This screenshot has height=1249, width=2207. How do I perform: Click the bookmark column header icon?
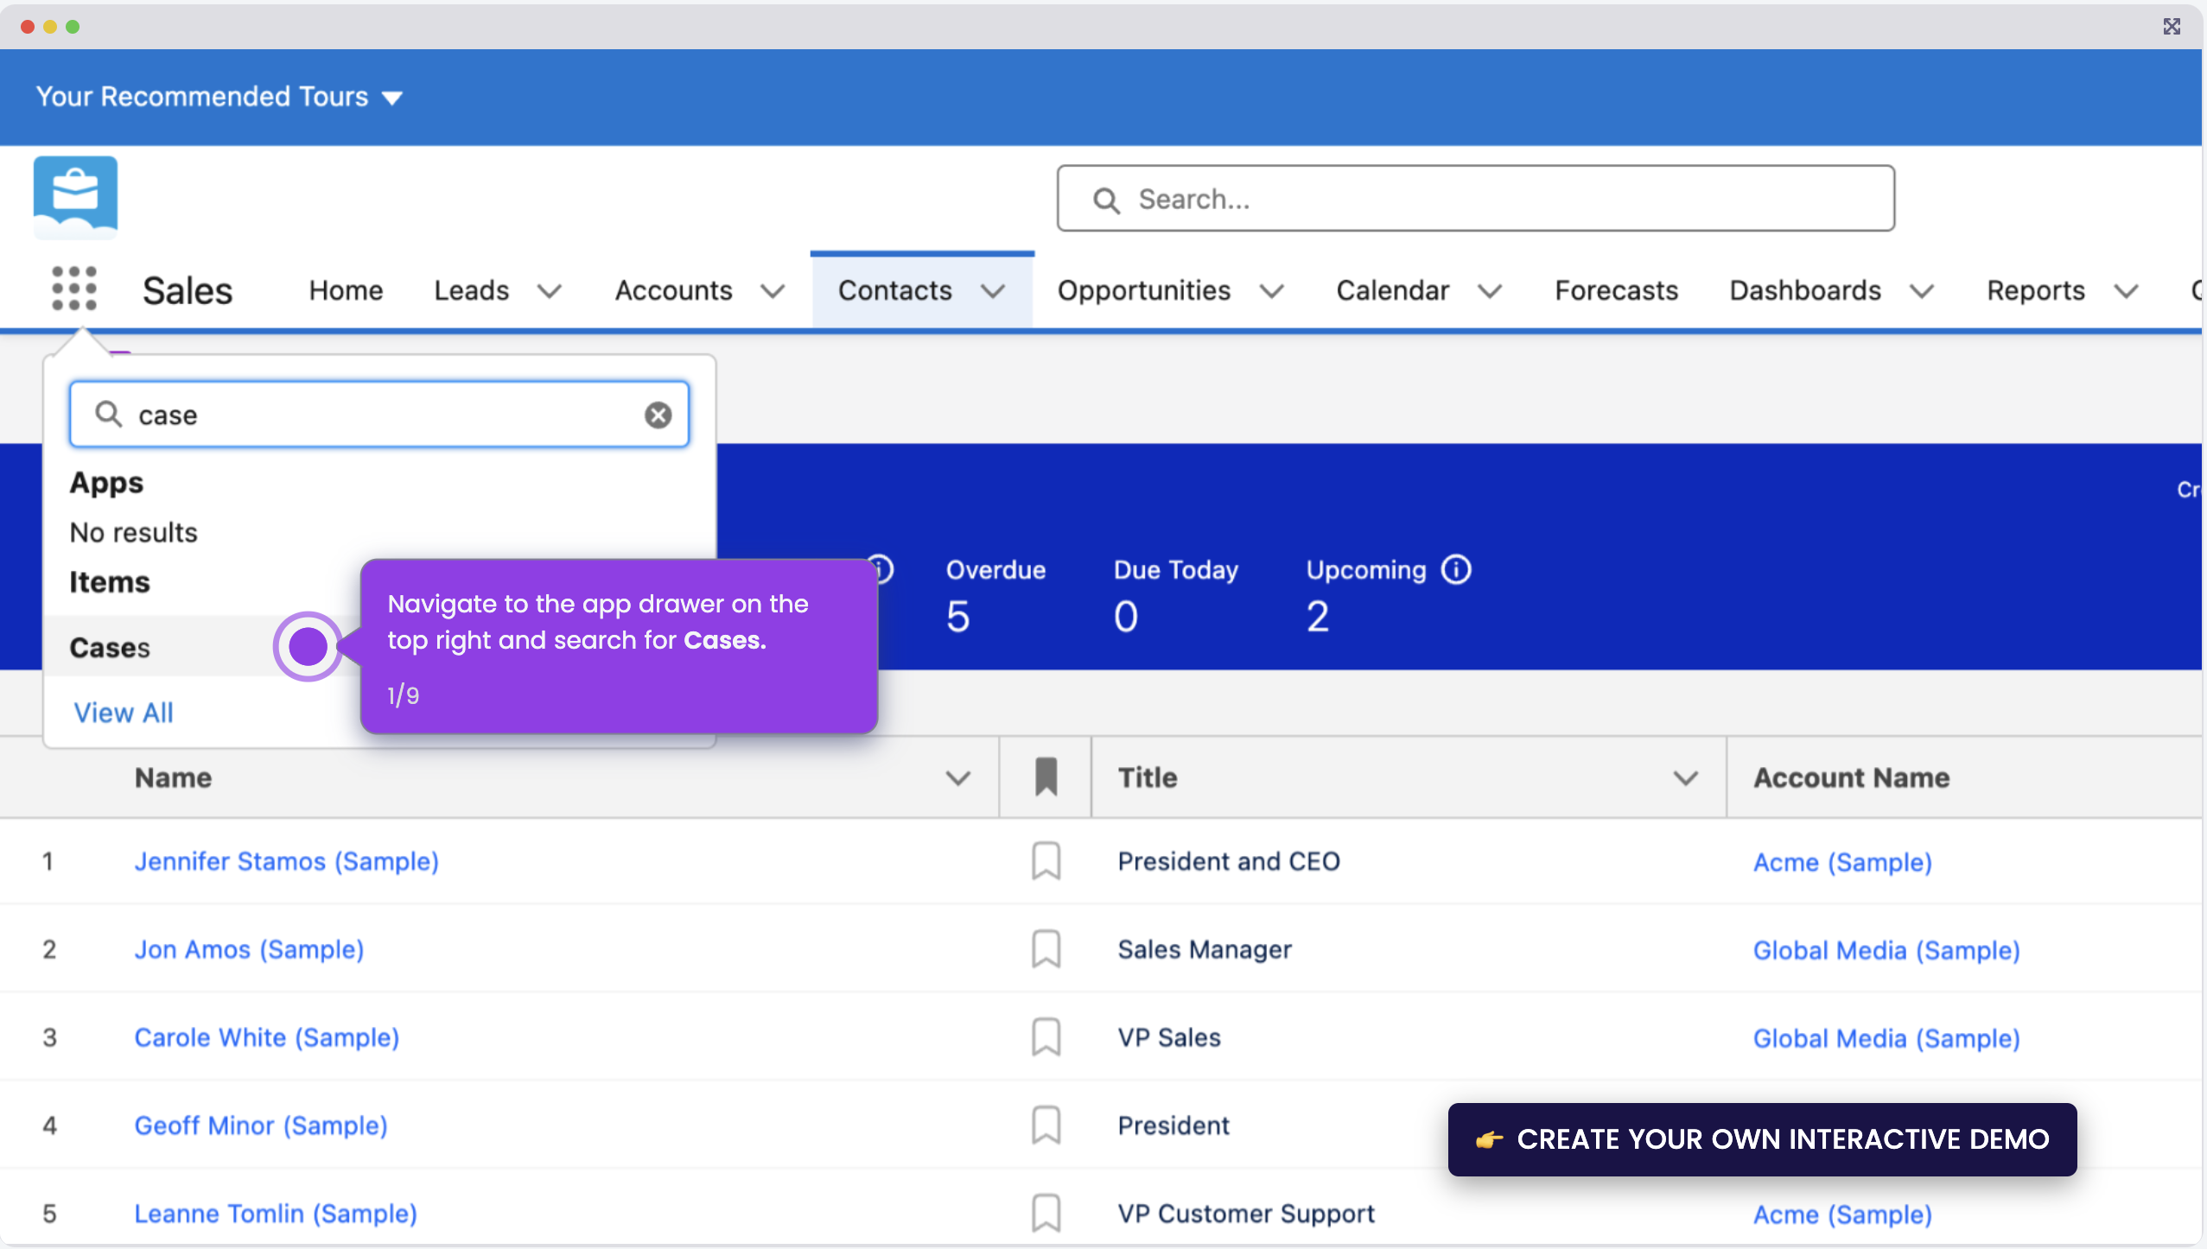(x=1044, y=777)
